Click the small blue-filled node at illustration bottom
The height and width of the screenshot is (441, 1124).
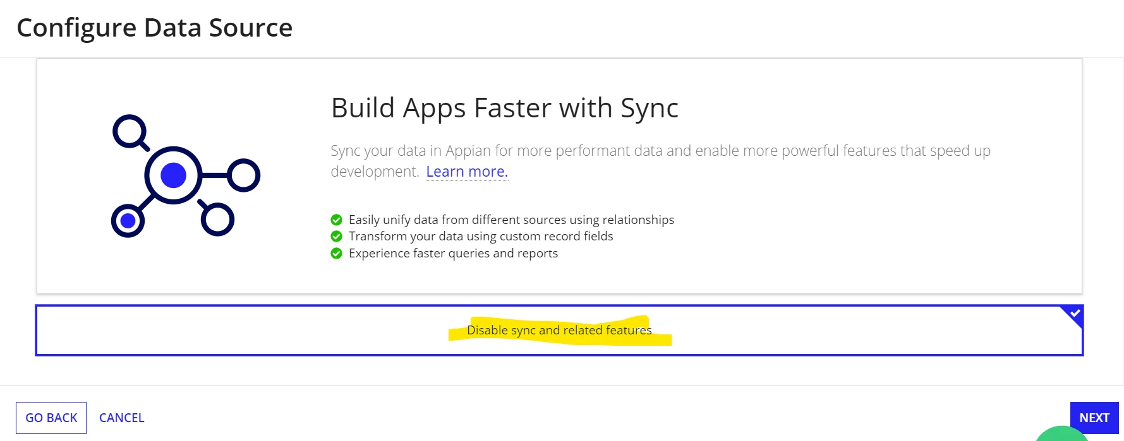[x=128, y=221]
